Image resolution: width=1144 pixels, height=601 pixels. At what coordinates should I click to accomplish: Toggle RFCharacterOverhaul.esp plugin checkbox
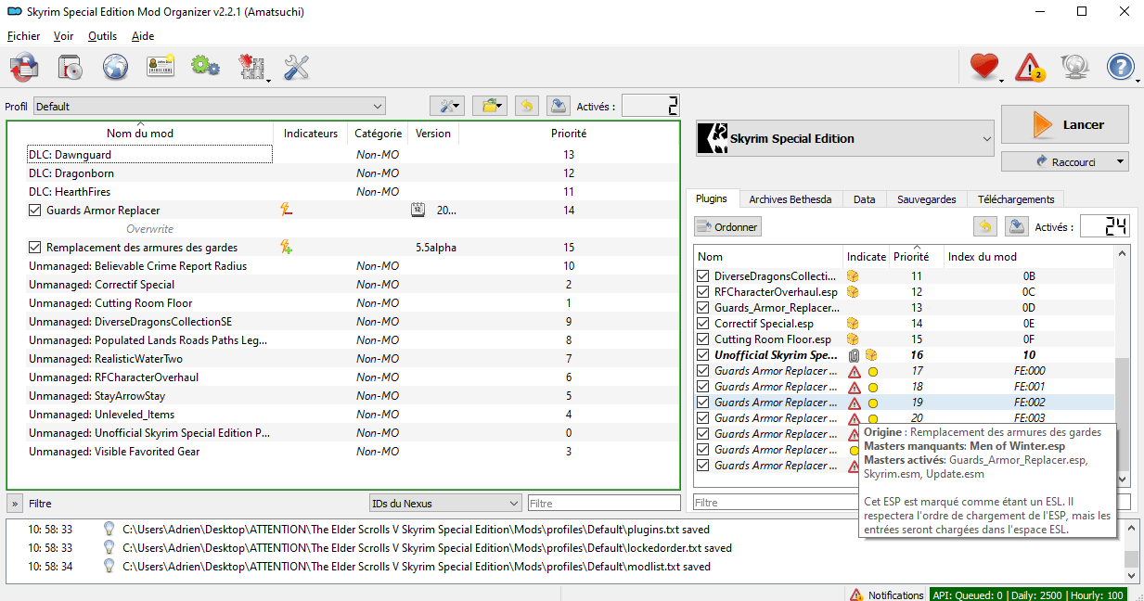(x=703, y=292)
